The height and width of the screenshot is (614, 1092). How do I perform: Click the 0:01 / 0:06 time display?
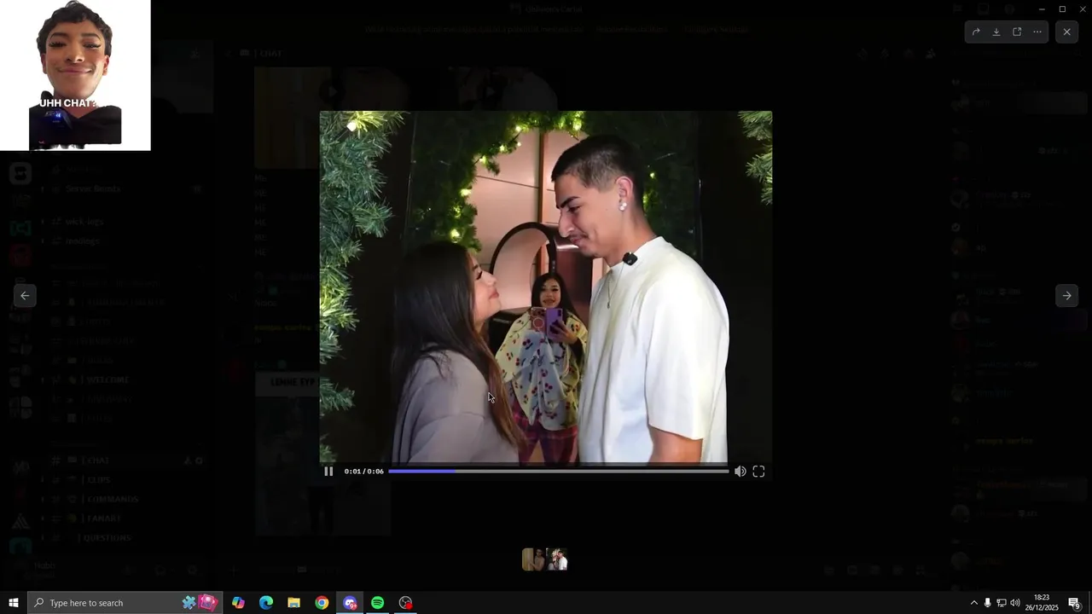pos(363,471)
